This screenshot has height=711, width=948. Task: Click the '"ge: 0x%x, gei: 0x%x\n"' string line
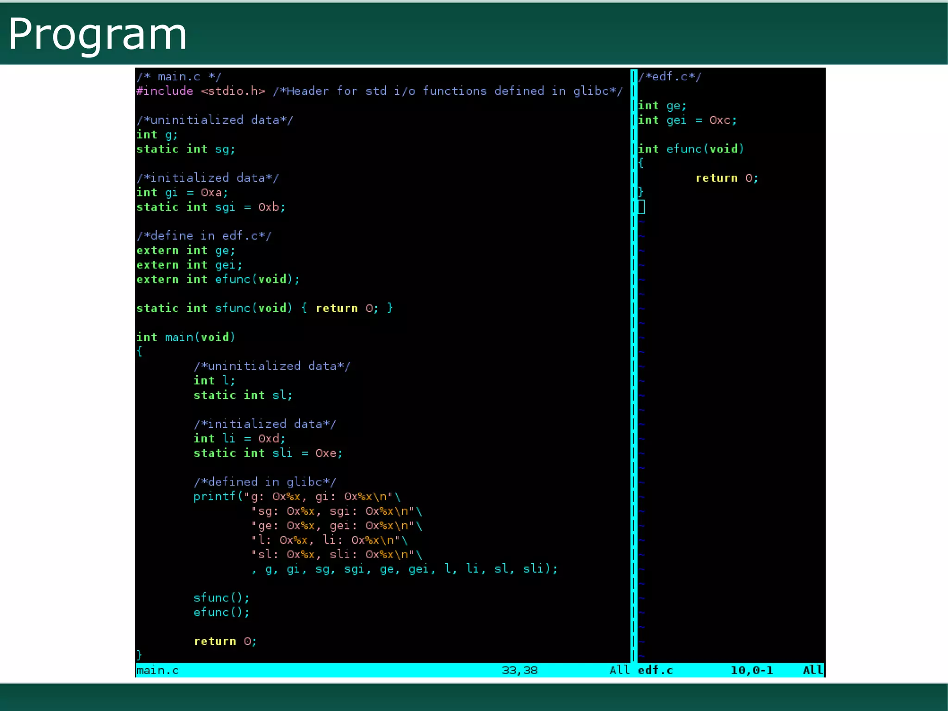point(337,525)
